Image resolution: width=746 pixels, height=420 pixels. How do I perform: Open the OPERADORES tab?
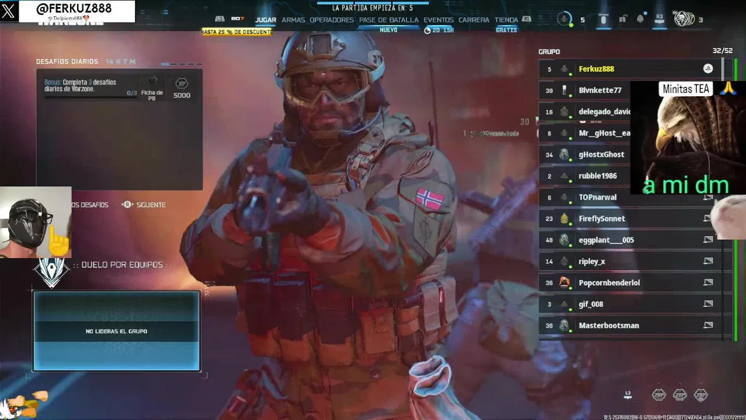click(x=332, y=20)
